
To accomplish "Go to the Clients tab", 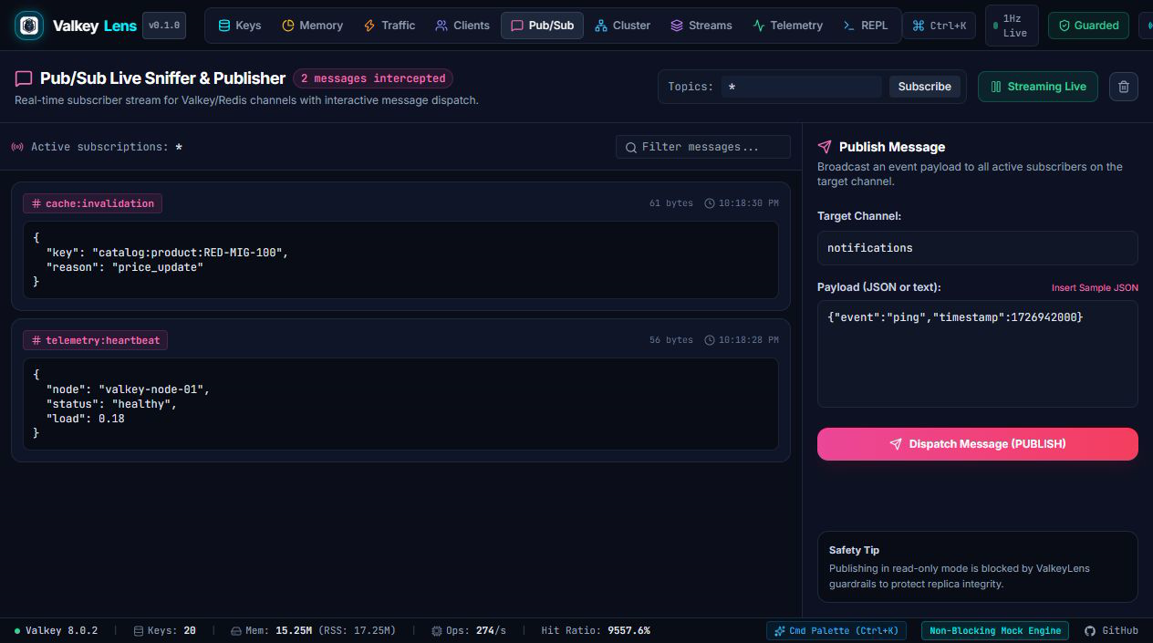I will [462, 26].
